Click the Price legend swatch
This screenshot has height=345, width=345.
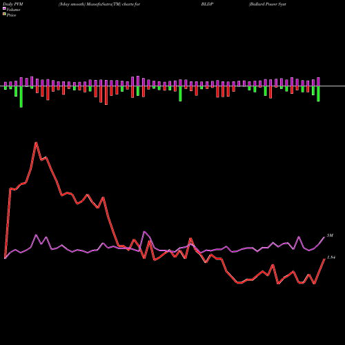tap(4, 14)
